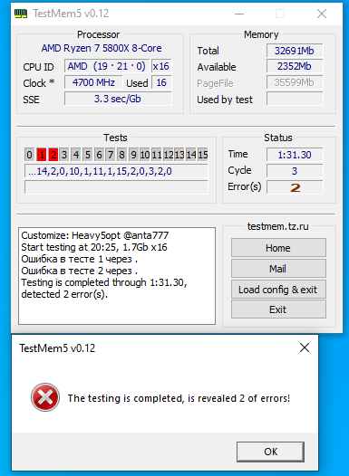Select test box 14
Viewport: 349px width, 476px height.
(191, 155)
